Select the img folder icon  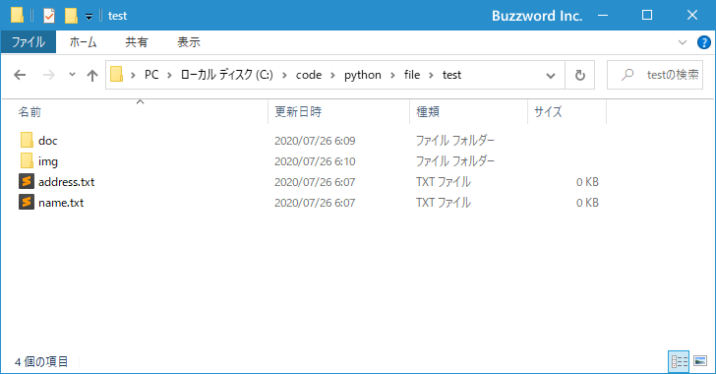[27, 160]
